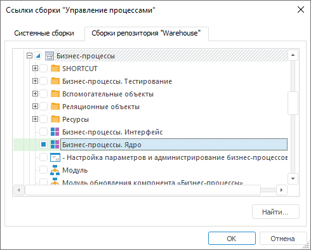Check the Ресурсы checkbox

(x=44, y=119)
